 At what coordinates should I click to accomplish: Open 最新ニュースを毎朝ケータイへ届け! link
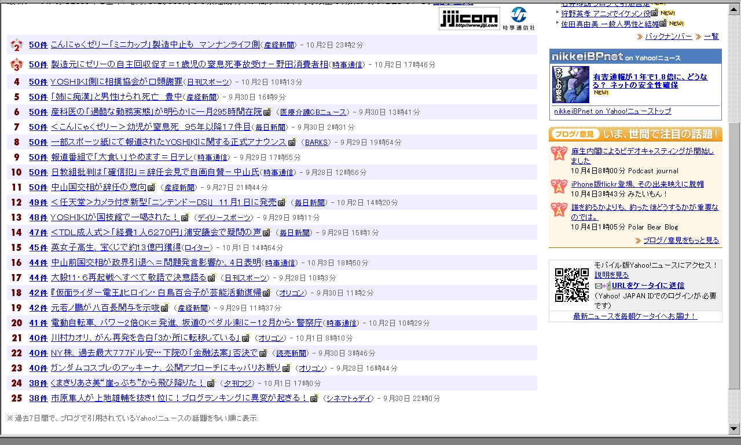[635, 316]
